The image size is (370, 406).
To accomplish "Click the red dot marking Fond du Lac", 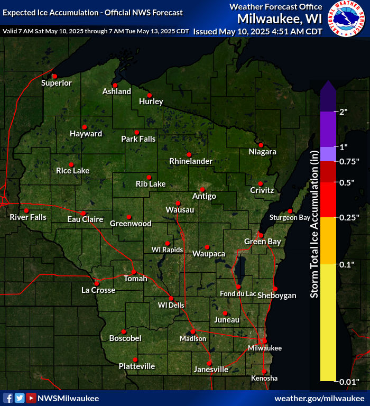I will (x=238, y=287).
